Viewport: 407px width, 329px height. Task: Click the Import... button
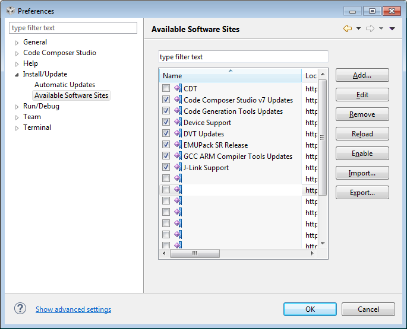tap(362, 173)
